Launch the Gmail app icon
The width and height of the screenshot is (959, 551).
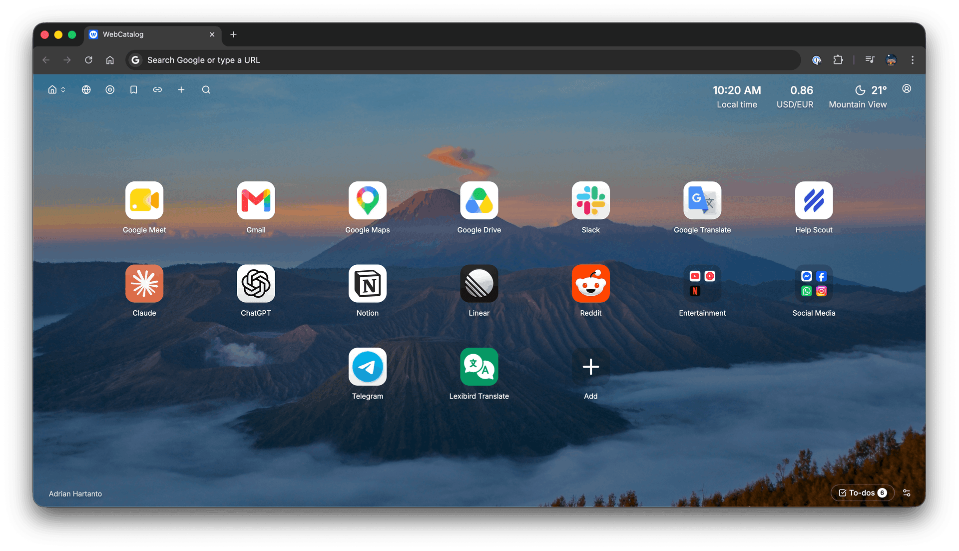256,200
